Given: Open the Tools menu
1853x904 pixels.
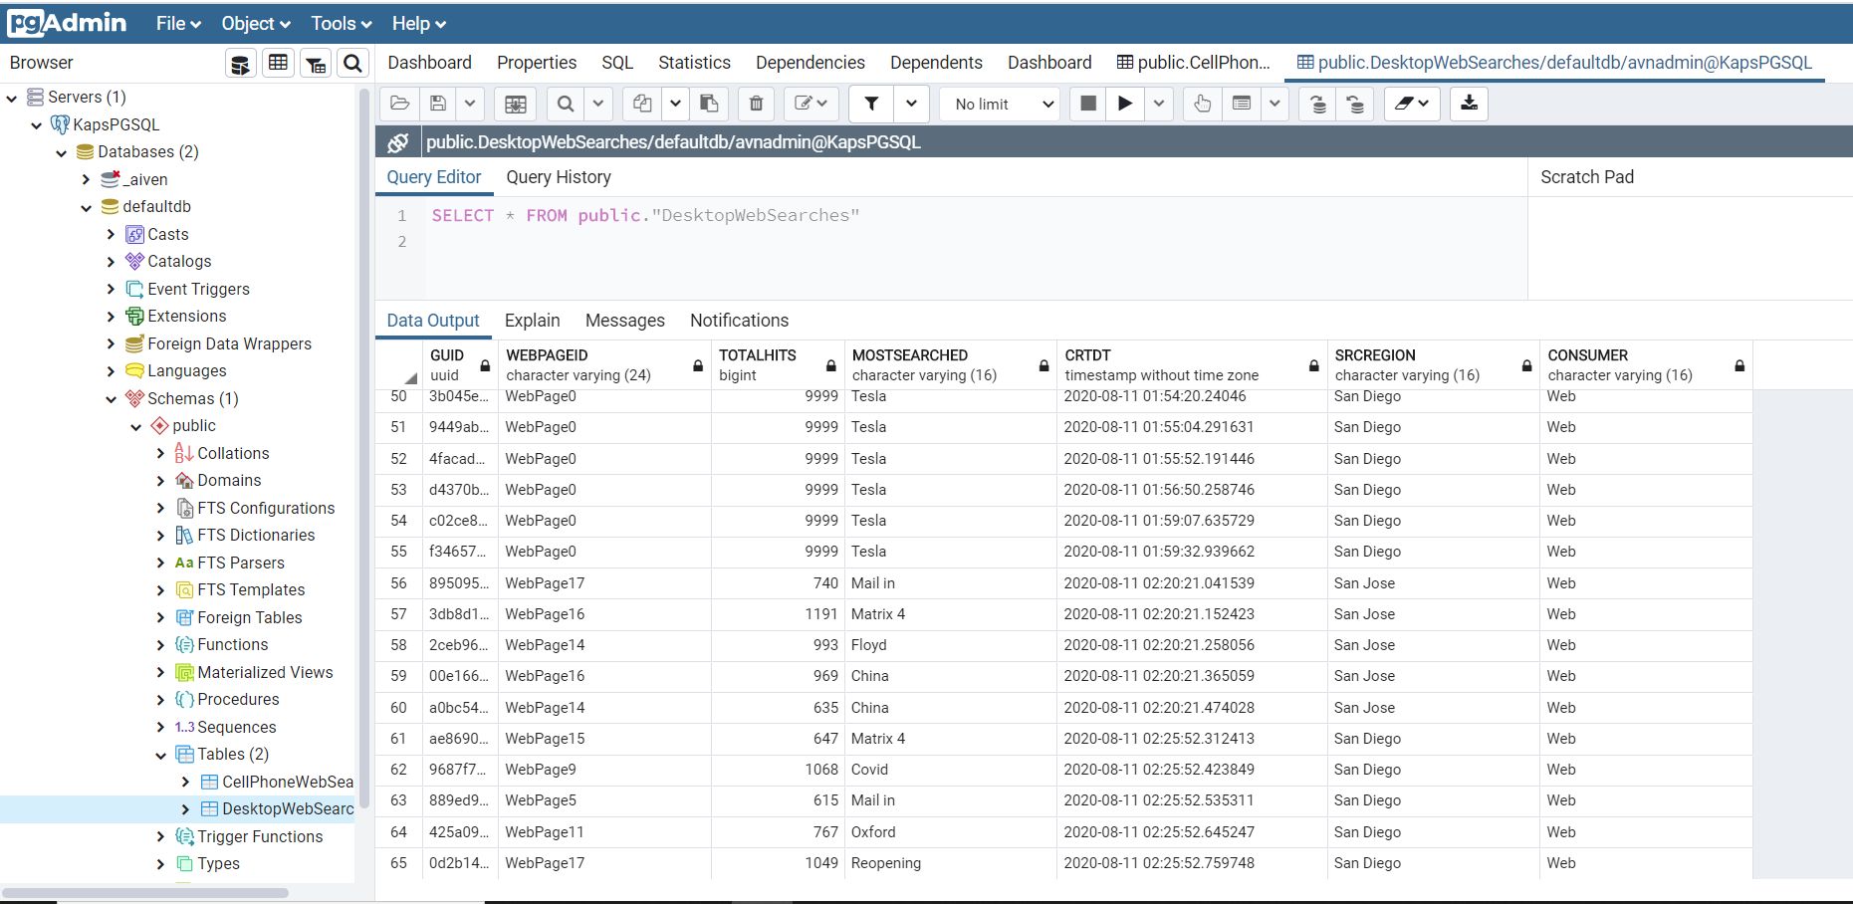Looking at the screenshot, I should coord(342,23).
